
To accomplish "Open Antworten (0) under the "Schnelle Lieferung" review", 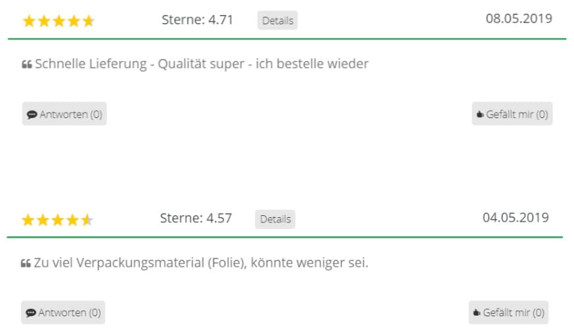I will point(64,114).
